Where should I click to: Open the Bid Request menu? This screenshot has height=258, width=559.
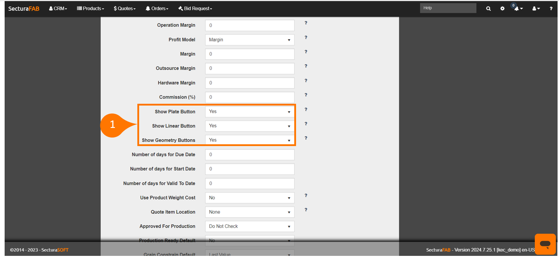coord(195,9)
